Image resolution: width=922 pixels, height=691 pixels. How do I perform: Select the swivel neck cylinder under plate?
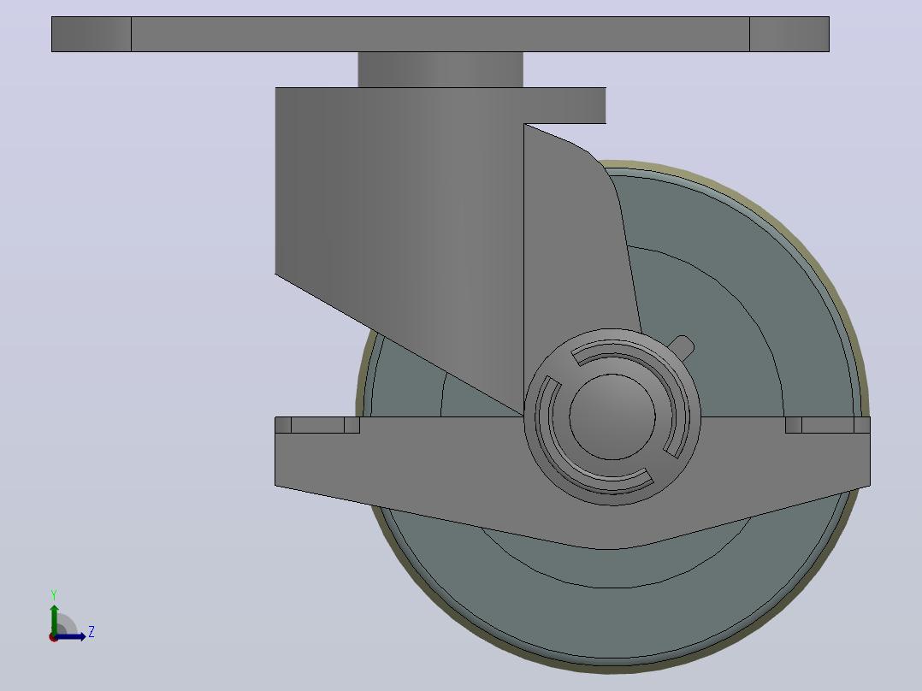click(x=440, y=69)
